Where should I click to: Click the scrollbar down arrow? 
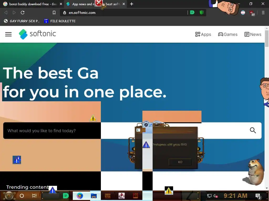pyautogui.click(x=267, y=188)
